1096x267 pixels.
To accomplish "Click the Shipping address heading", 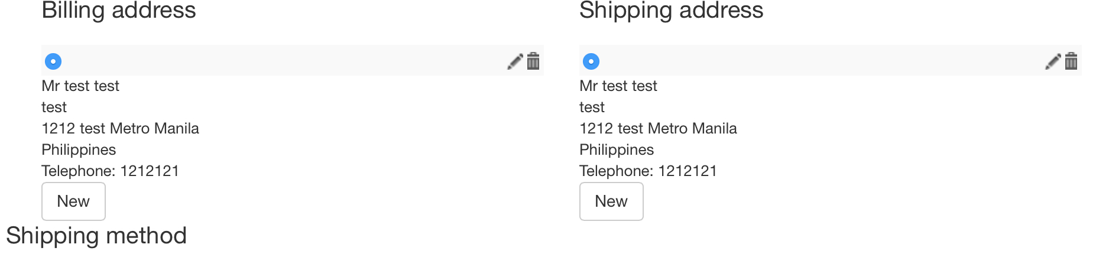I will [x=671, y=11].
